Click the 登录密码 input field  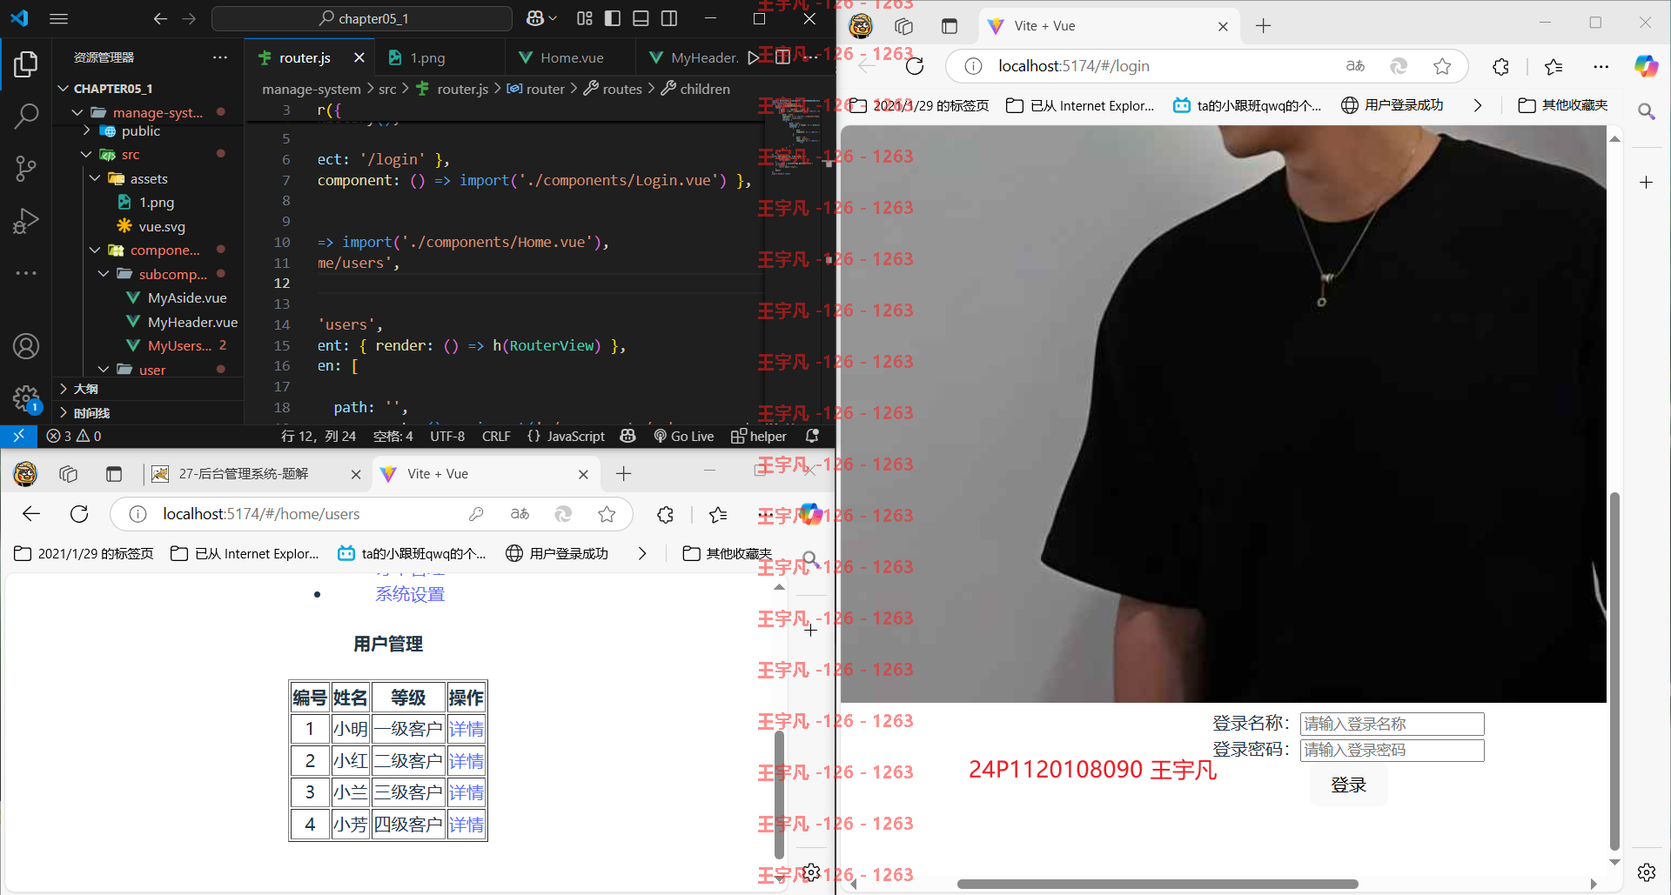click(1392, 750)
